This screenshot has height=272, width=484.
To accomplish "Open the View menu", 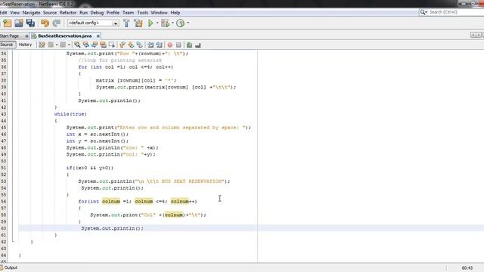I will [15, 13].
